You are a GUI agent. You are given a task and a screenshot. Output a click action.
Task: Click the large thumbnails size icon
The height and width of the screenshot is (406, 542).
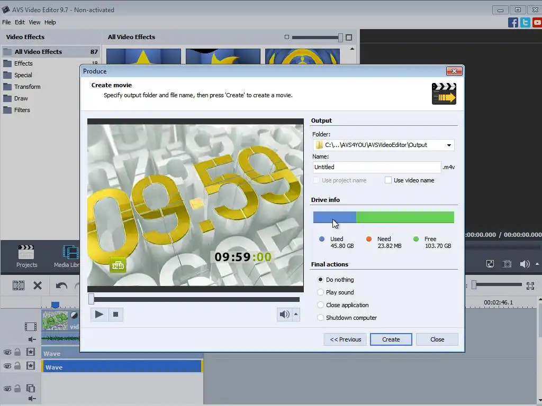point(349,38)
